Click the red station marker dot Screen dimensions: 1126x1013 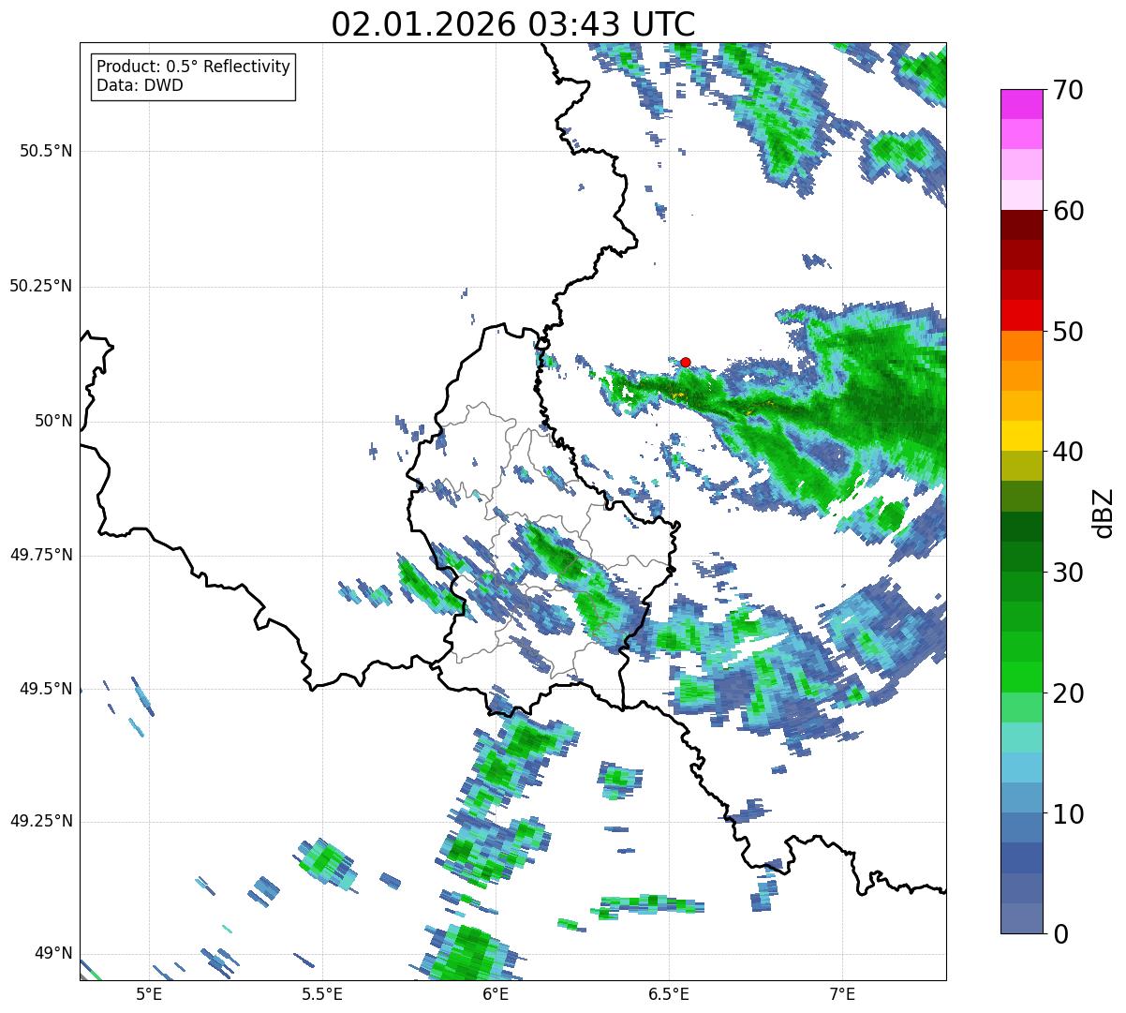coord(686,362)
